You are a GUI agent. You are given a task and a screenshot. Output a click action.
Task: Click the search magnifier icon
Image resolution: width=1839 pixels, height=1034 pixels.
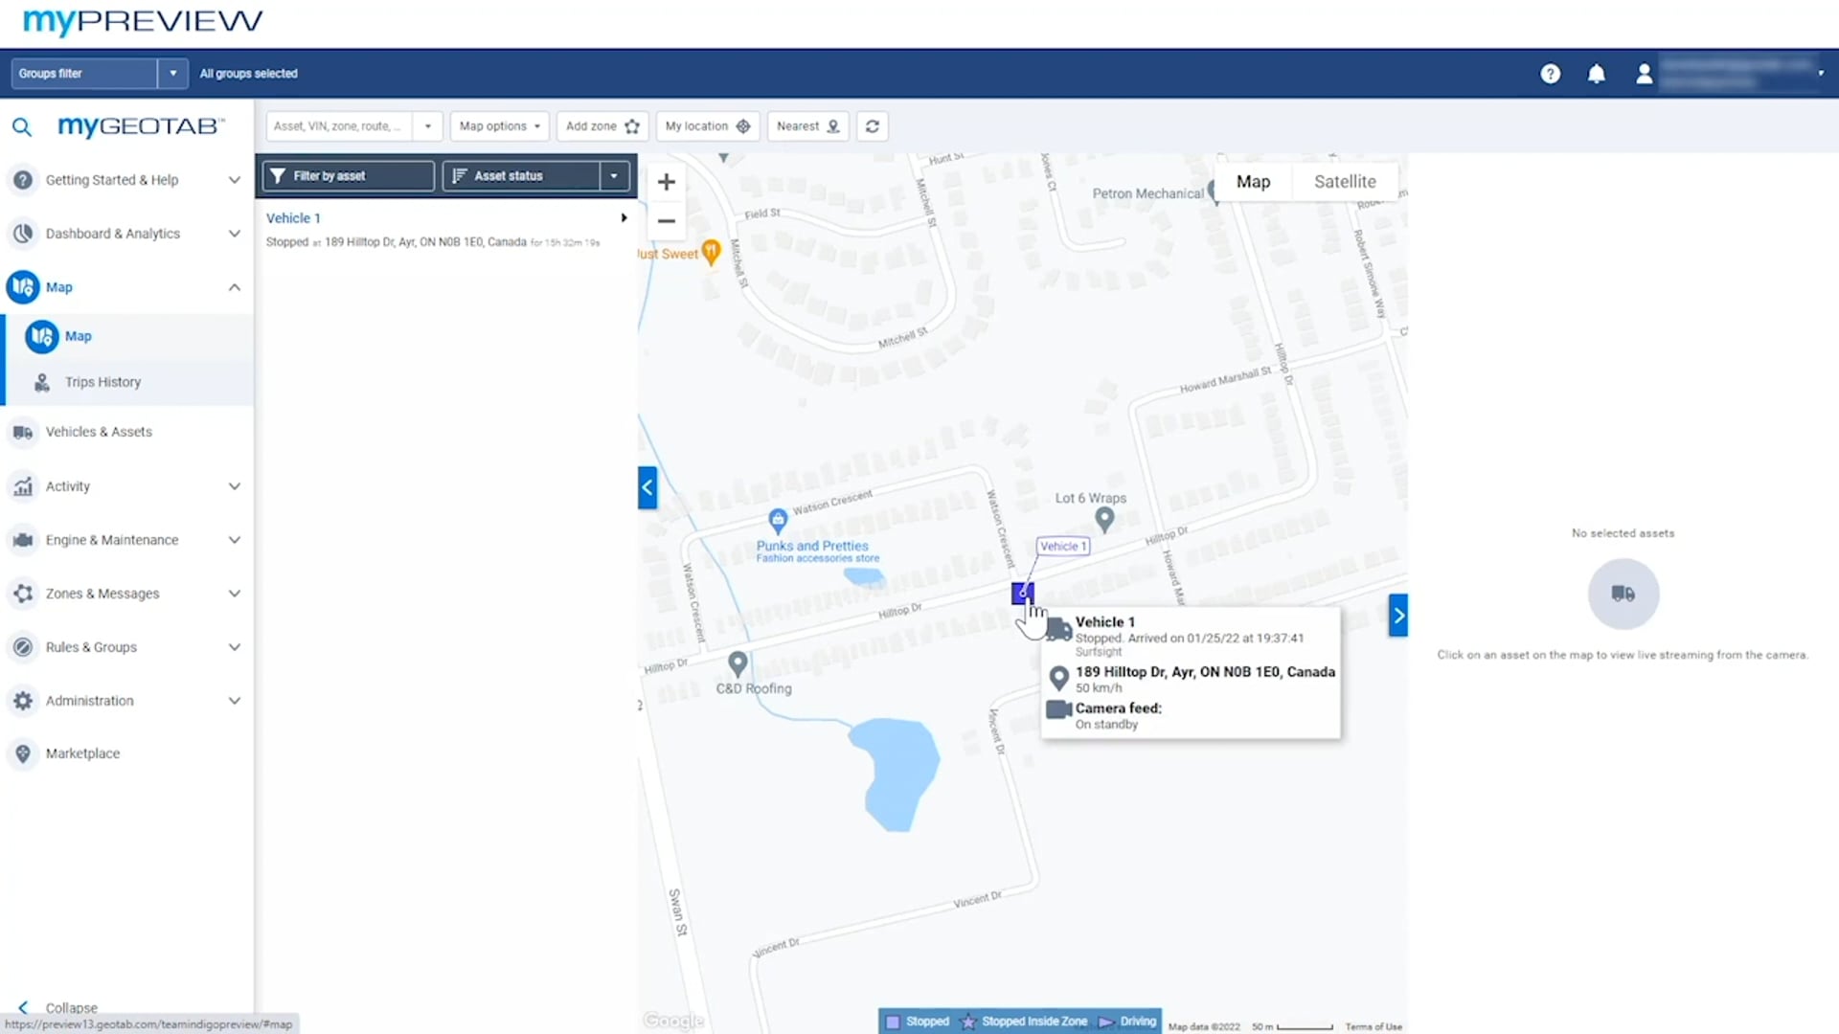(x=21, y=126)
